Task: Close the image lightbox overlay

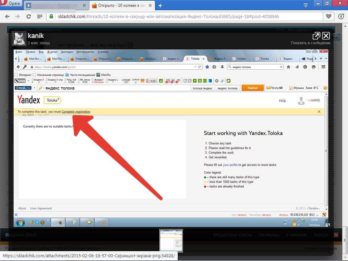Action: point(326,36)
